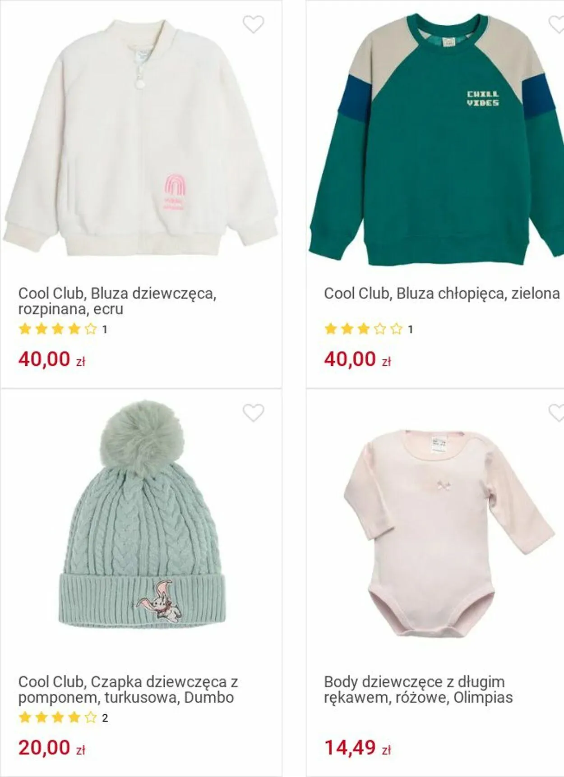
Task: Open 'Czapka dziewczęca z pomponem, turkusowa, Dumbo' link
Action: pos(128,690)
